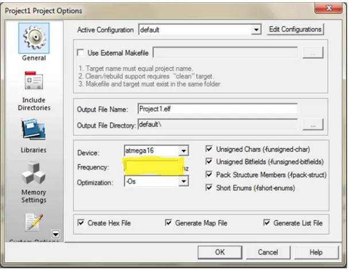Open the Include Directories icon
349x270 pixels.
click(34, 80)
